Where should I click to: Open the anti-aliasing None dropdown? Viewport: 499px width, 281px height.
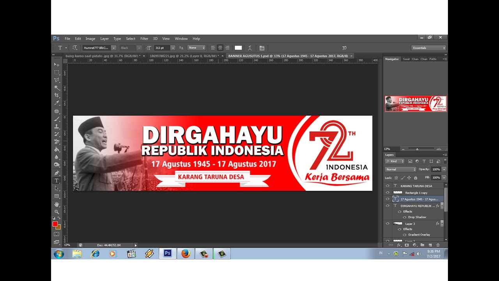coord(196,48)
